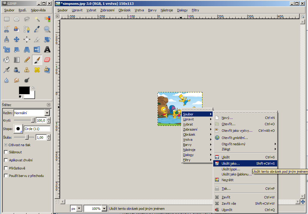Viewport: 308px width, 214px height.
Task: Select the Text tool
Action: coord(47,50)
